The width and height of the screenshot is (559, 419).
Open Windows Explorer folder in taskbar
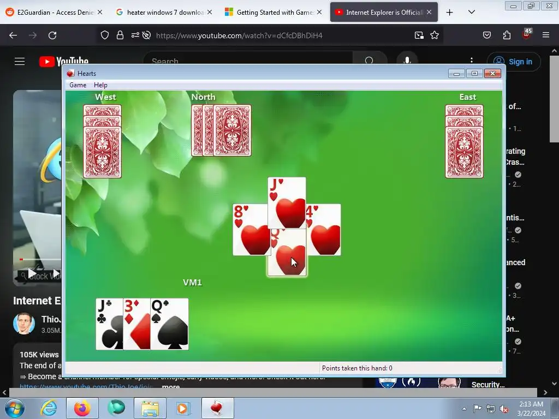click(x=150, y=408)
